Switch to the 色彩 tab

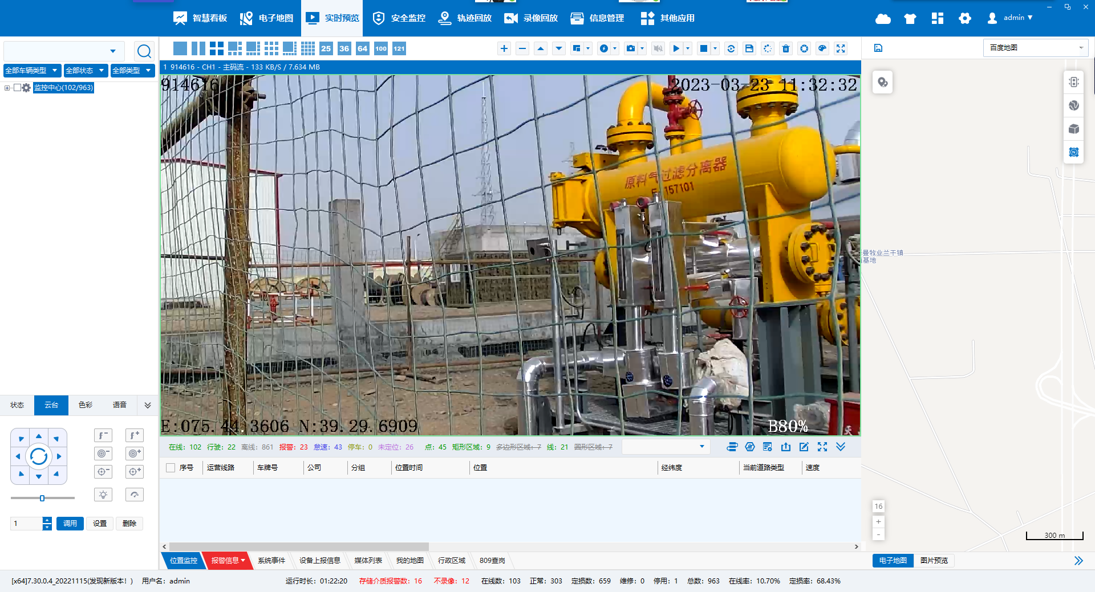pyautogui.click(x=86, y=405)
